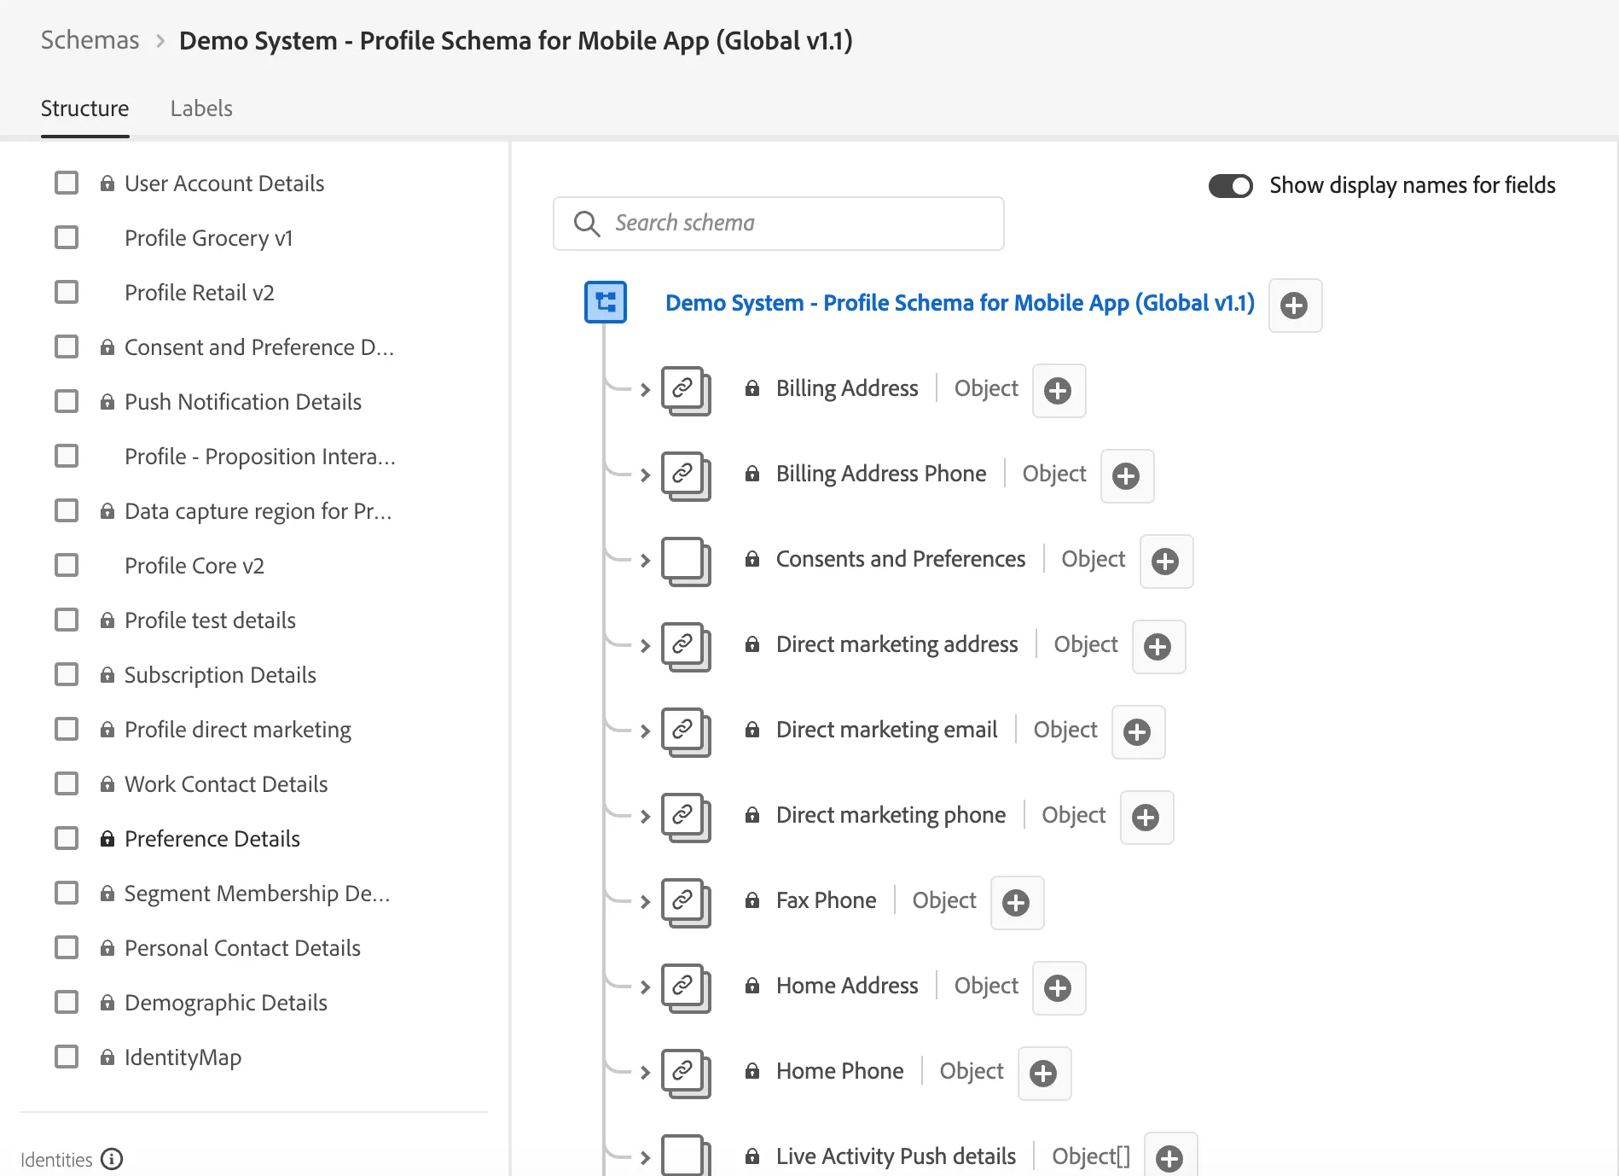Check the Profile Core v2 checkbox
Viewport: 1619px width, 1176px height.
[x=67, y=565]
